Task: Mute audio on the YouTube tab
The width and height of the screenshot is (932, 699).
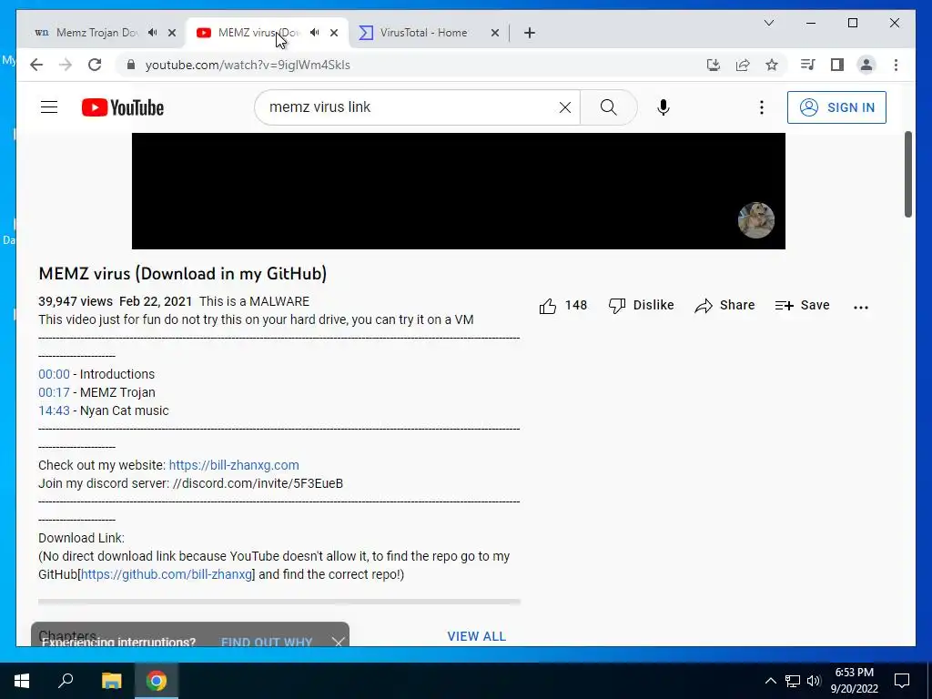Action: point(315,33)
